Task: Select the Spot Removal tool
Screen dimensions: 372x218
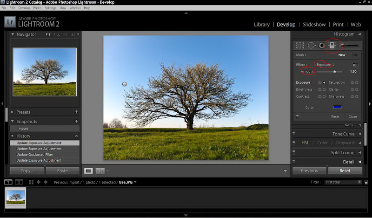Action: point(311,45)
